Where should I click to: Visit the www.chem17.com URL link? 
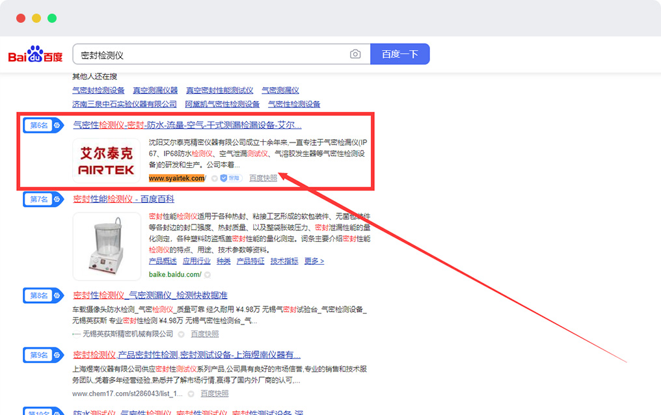coord(128,394)
